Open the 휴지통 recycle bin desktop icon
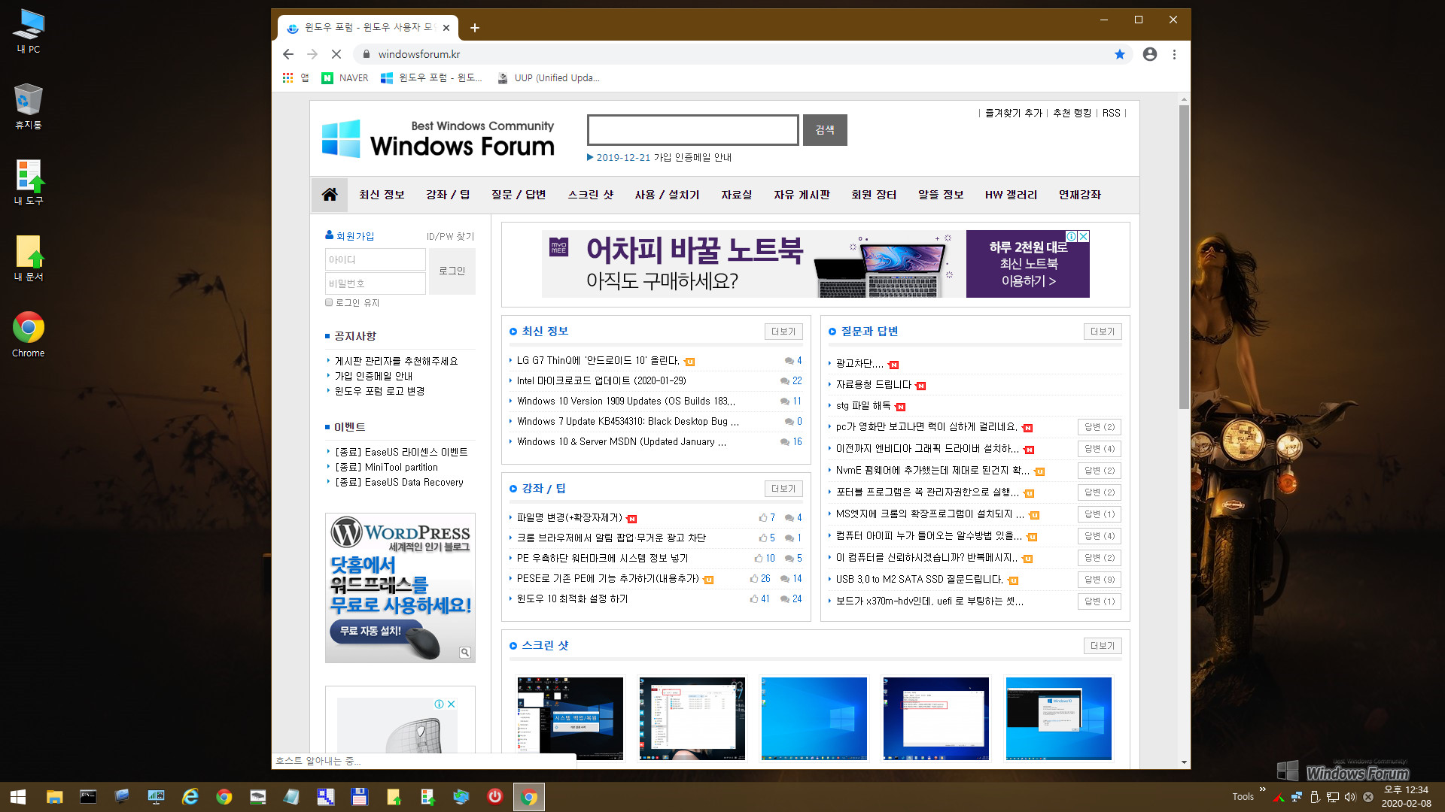This screenshot has height=812, width=1445. [29, 107]
